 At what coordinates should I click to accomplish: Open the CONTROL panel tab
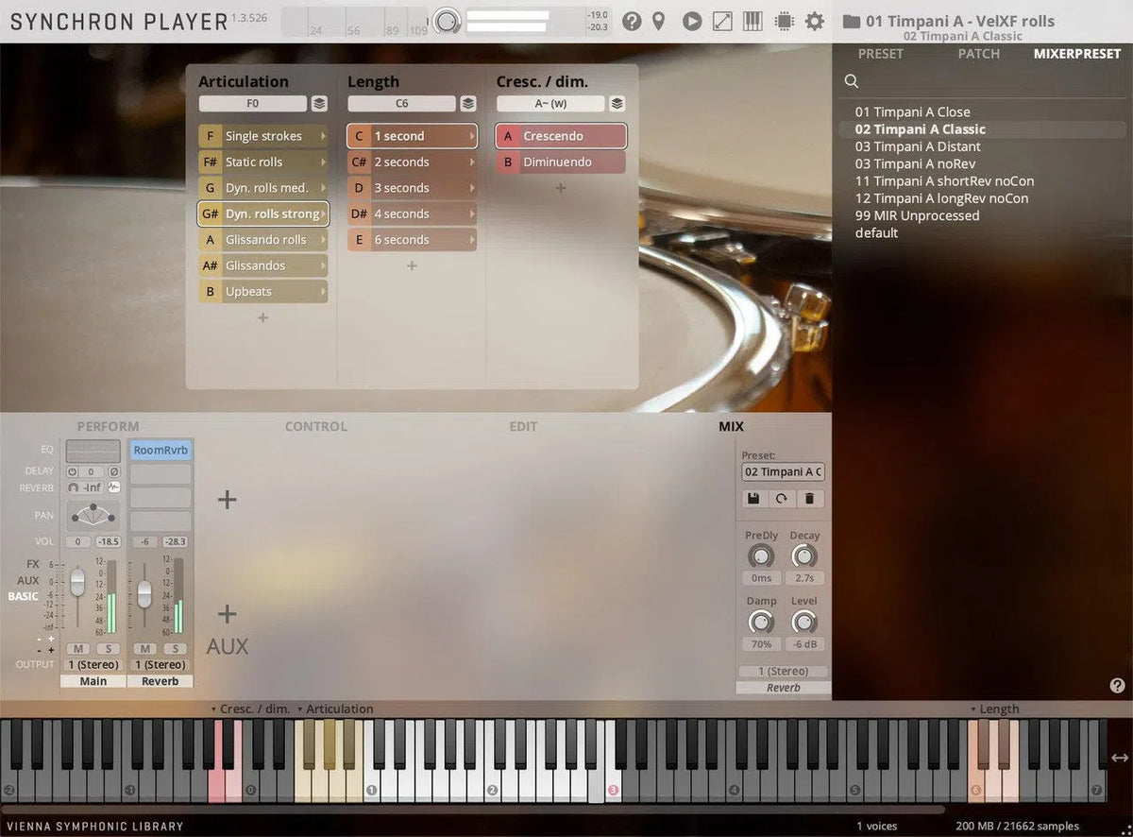[315, 426]
